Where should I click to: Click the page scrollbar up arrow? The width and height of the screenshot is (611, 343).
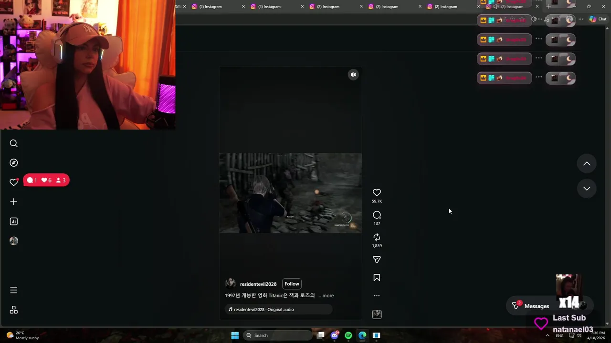608,29
